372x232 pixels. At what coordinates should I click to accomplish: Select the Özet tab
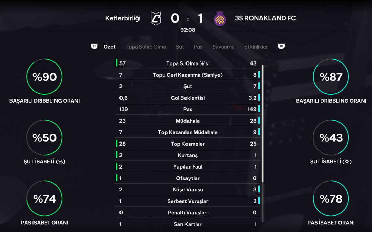[x=109, y=47]
